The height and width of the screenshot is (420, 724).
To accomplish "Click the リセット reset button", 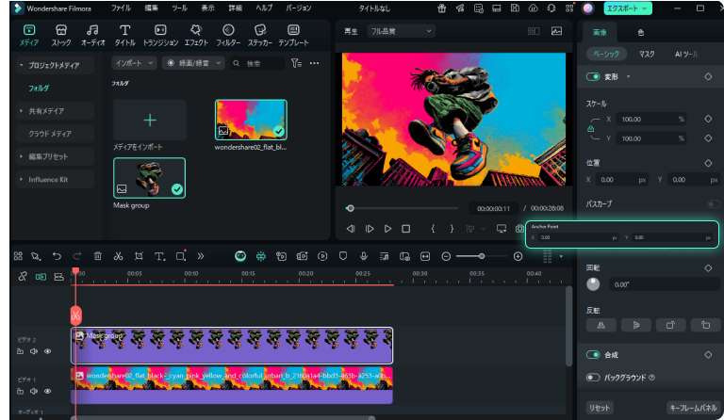I will [600, 408].
